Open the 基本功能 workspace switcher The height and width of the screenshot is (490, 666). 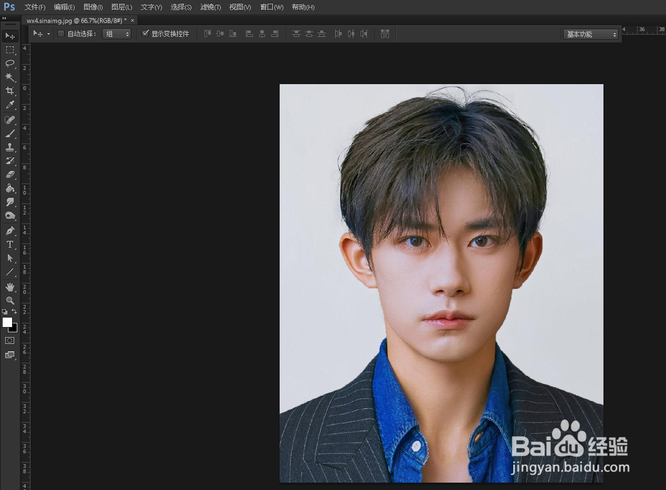click(591, 34)
